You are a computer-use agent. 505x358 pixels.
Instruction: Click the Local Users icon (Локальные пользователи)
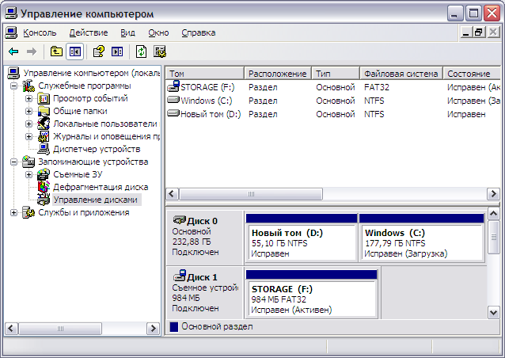coord(44,124)
